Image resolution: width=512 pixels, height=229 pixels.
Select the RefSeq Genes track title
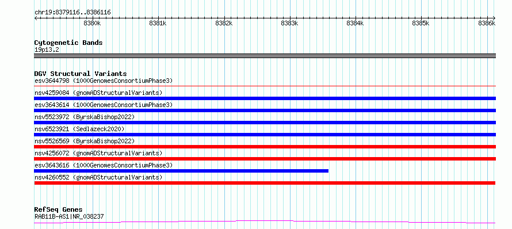click(x=59, y=210)
